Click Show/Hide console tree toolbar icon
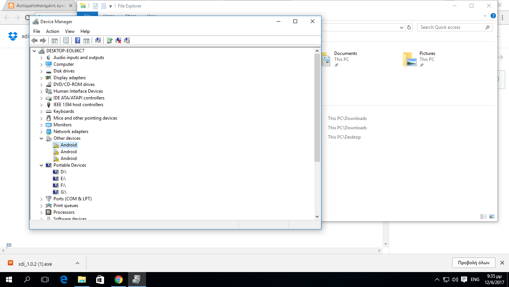The width and height of the screenshot is (509, 287). [x=55, y=40]
